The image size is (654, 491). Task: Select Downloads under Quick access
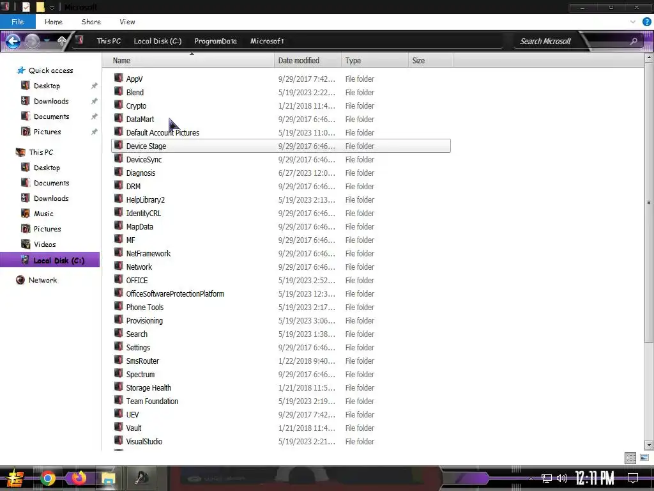[51, 101]
